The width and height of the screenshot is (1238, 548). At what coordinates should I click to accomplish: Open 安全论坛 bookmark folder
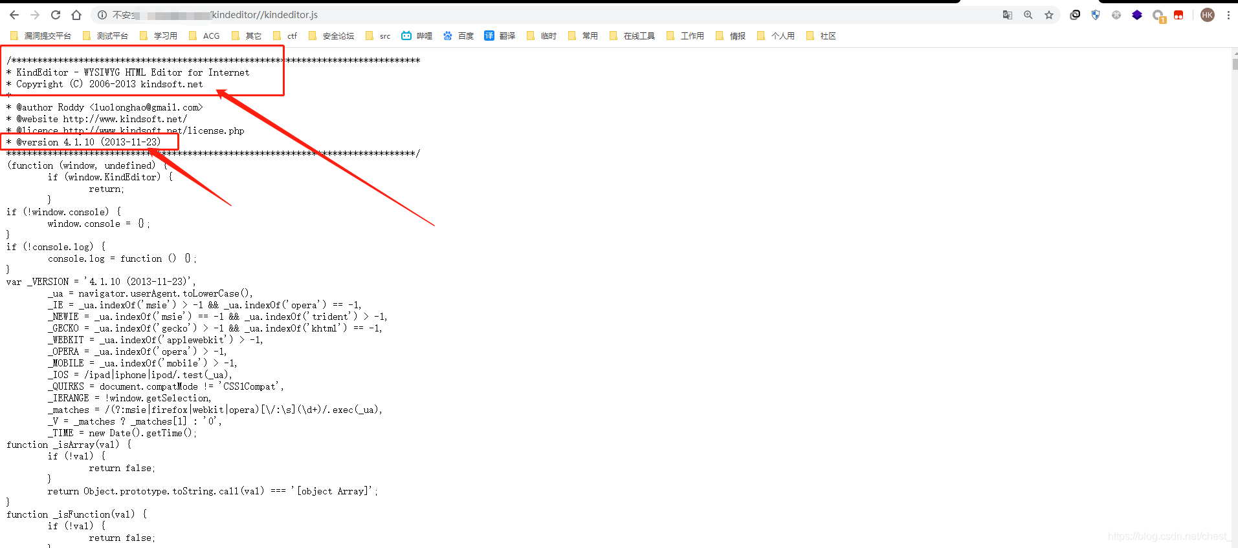(x=331, y=36)
